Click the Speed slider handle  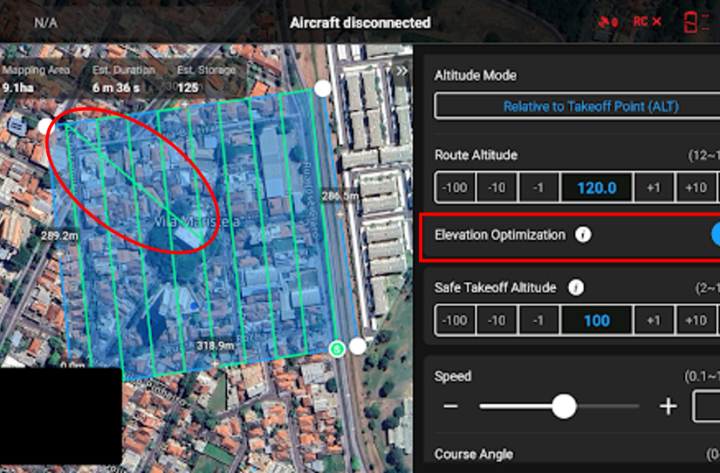click(x=564, y=406)
